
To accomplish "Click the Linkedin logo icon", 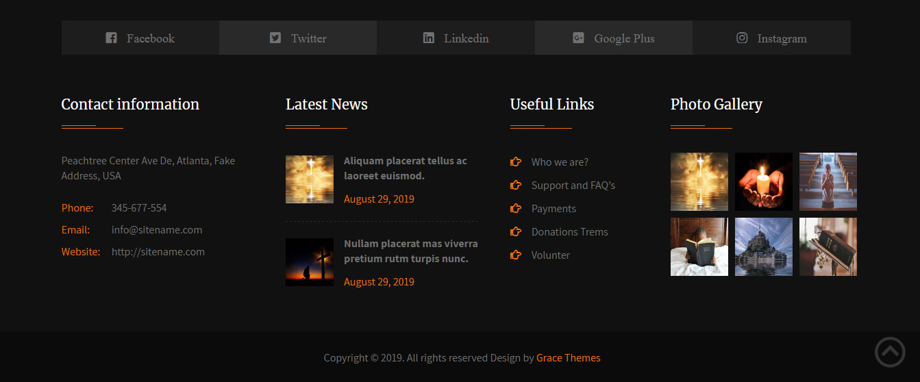I will (x=428, y=38).
